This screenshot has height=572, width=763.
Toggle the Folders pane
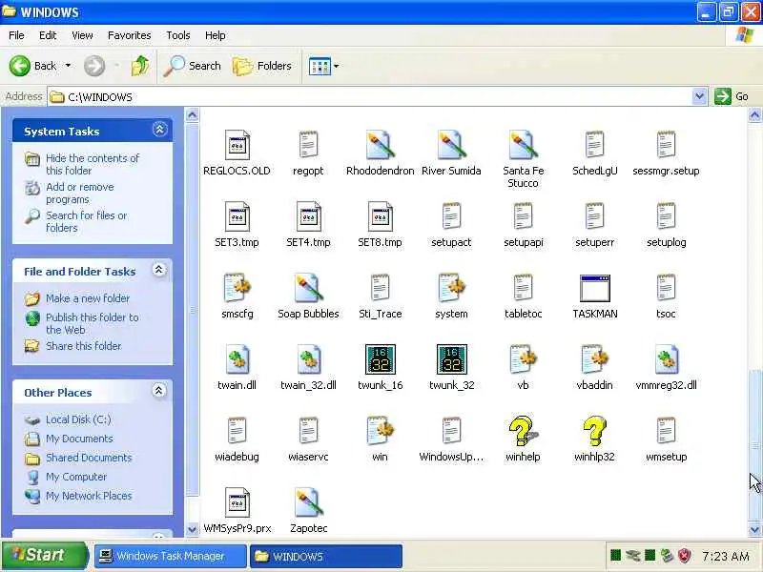click(x=261, y=66)
